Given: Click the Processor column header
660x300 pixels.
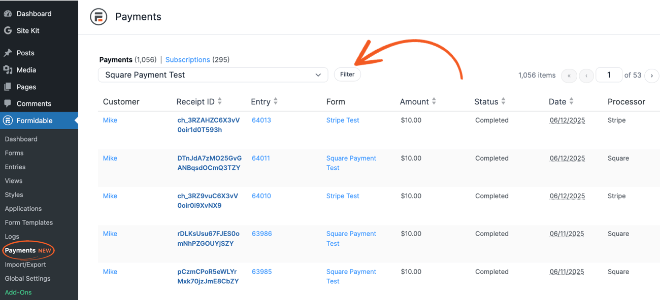Looking at the screenshot, I should [626, 102].
